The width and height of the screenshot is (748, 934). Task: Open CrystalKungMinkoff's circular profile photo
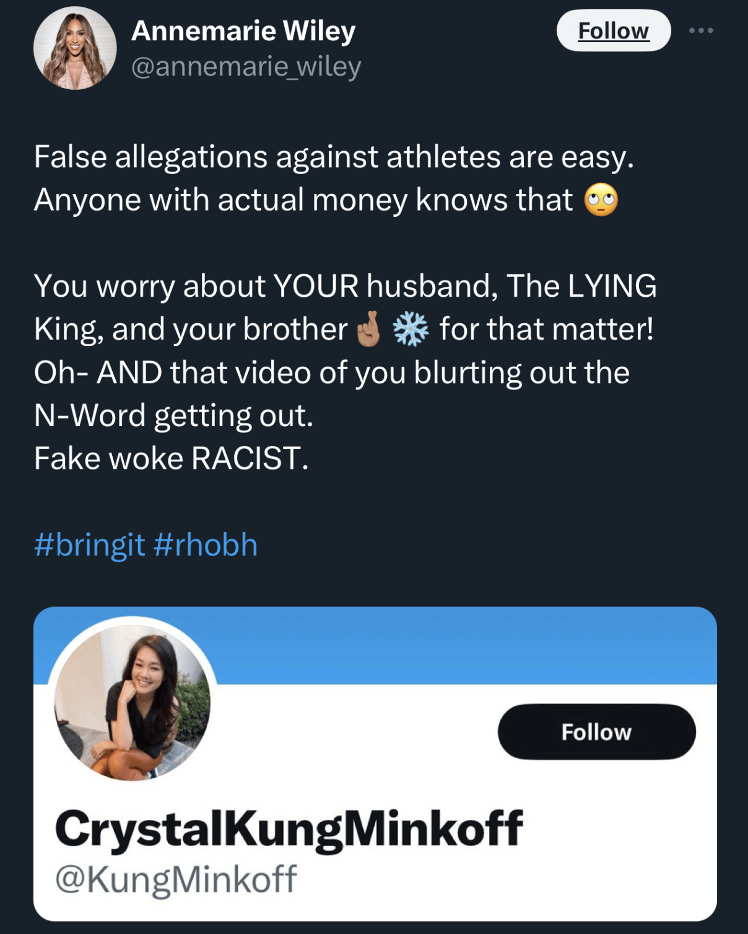click(133, 701)
